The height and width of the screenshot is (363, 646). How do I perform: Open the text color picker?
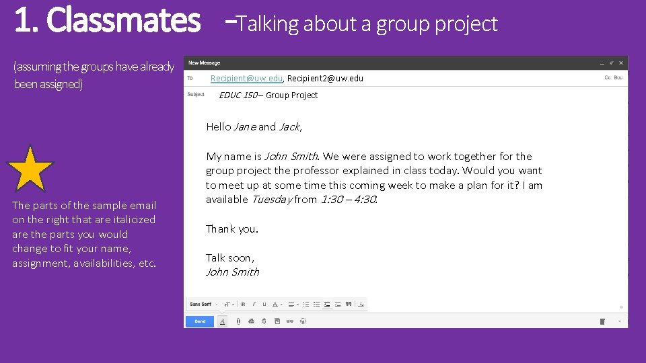pyautogui.click(x=277, y=305)
